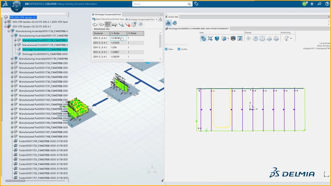The width and height of the screenshot is (331, 186).
Task: Select Manufactured Part00001740 tree item
Action: point(43,100)
